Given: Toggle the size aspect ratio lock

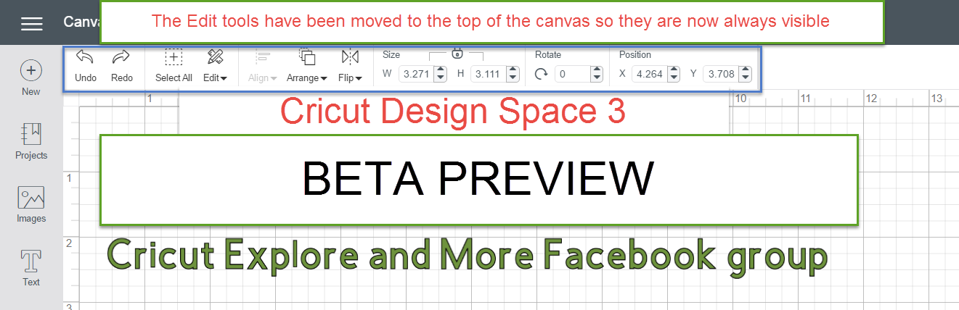Looking at the screenshot, I should point(457,53).
